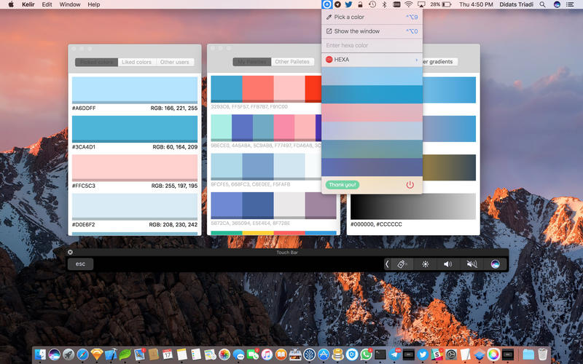Open the App Store from Dock
Viewport: 583px width, 364px height.
pyautogui.click(x=324, y=355)
